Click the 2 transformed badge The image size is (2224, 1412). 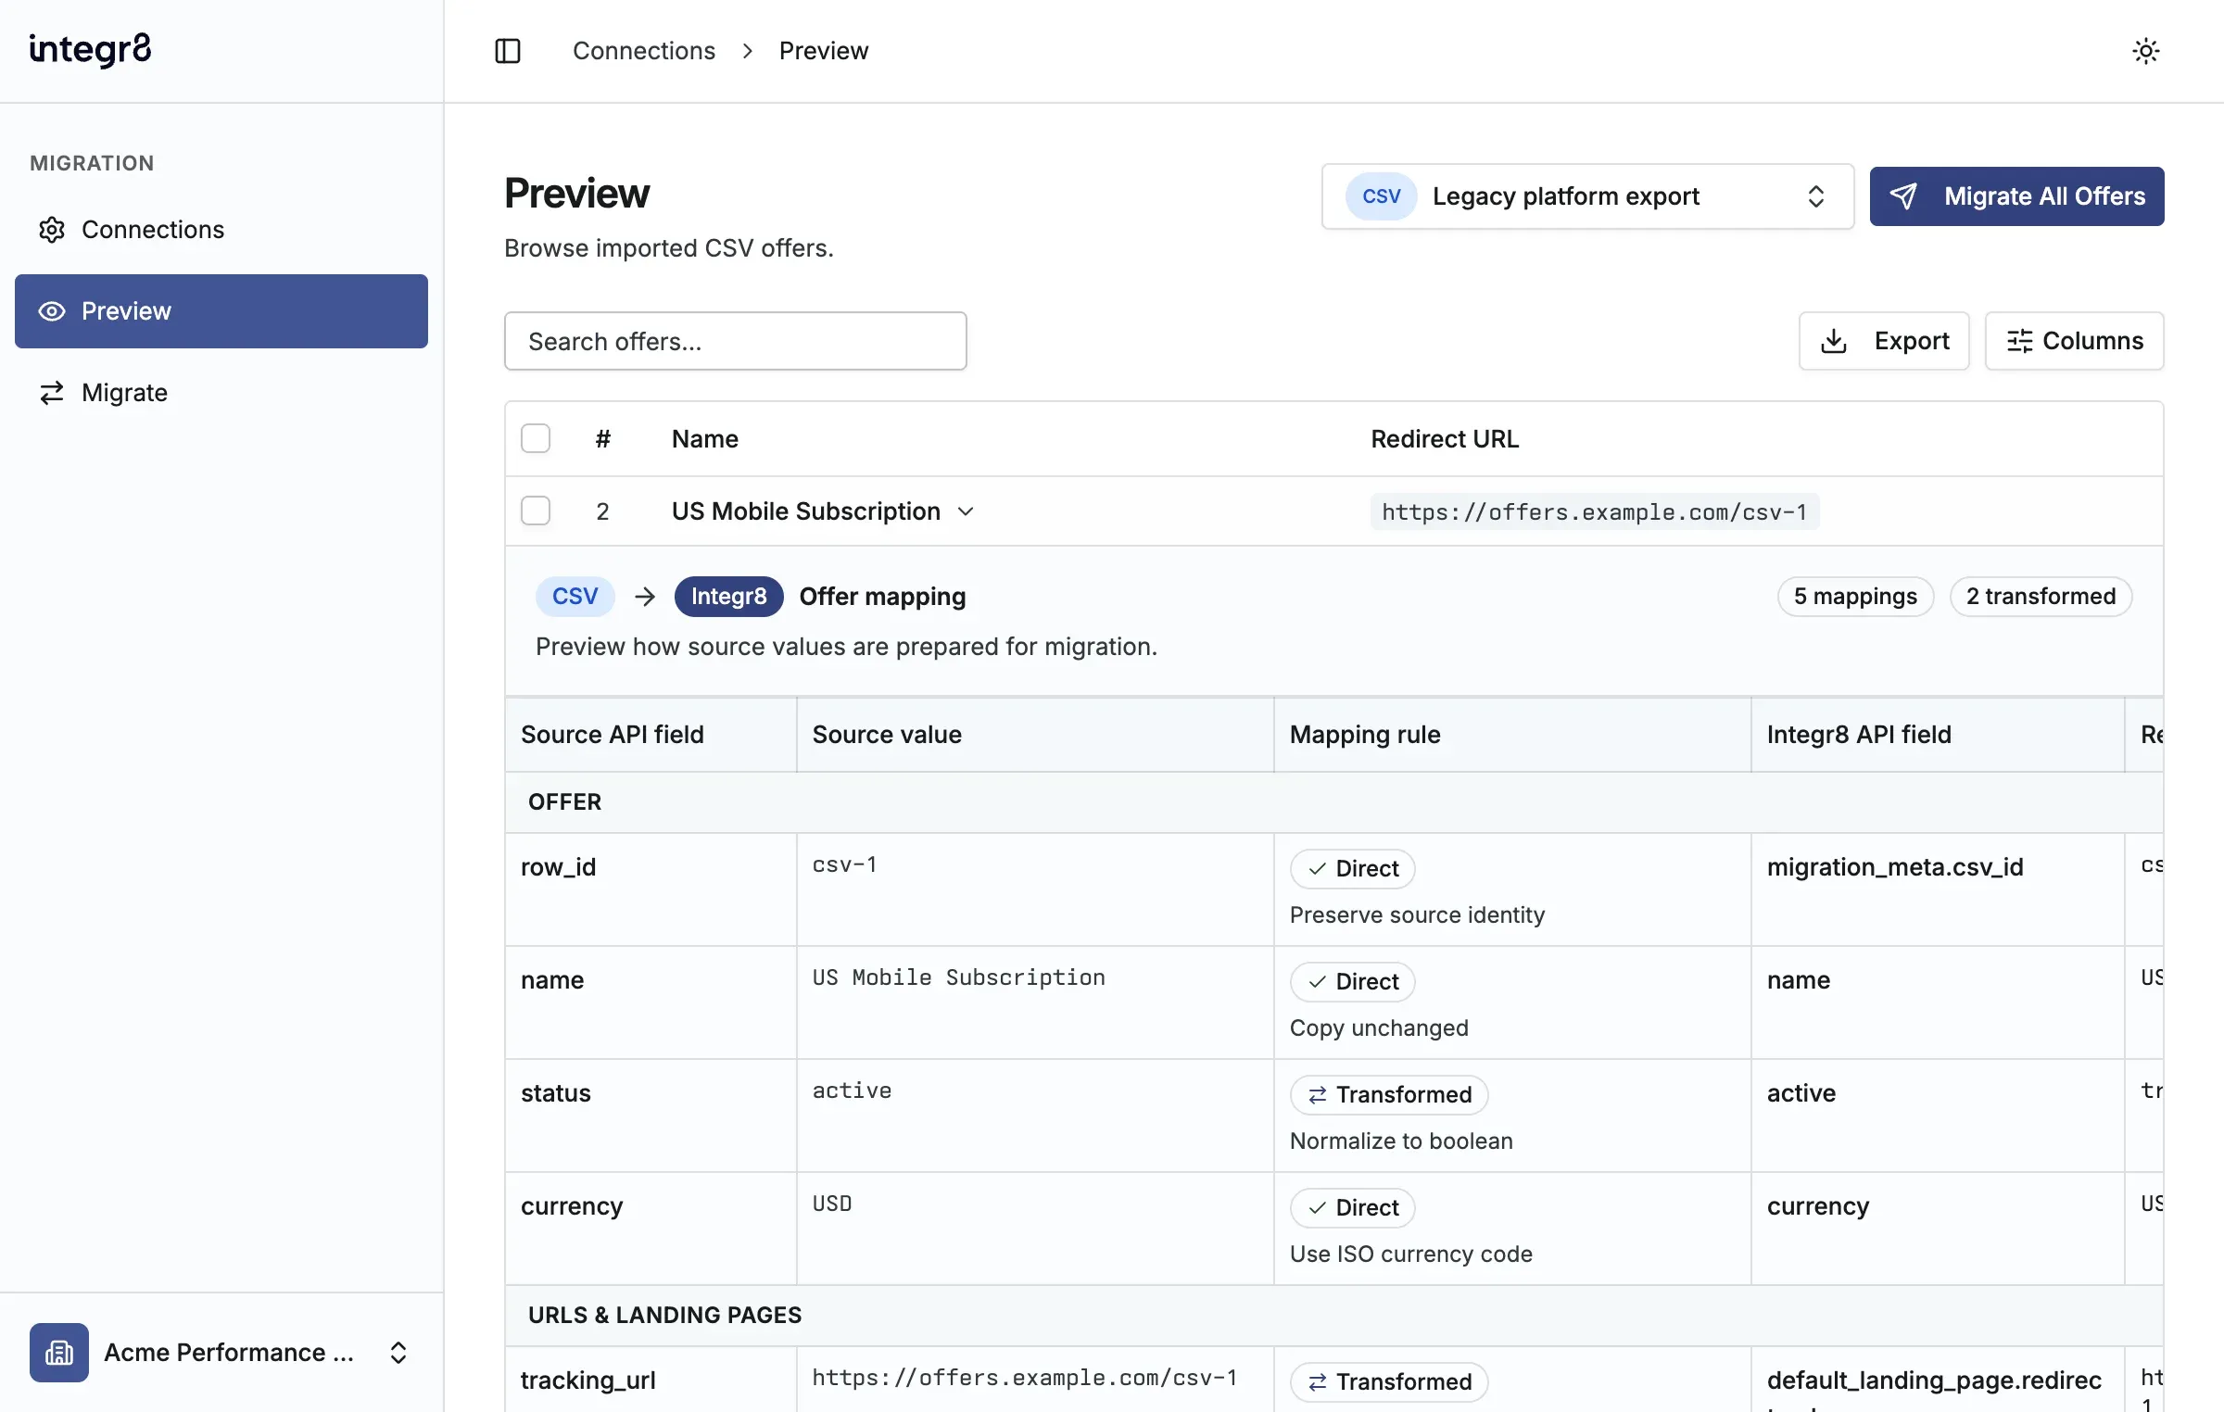tap(2041, 597)
